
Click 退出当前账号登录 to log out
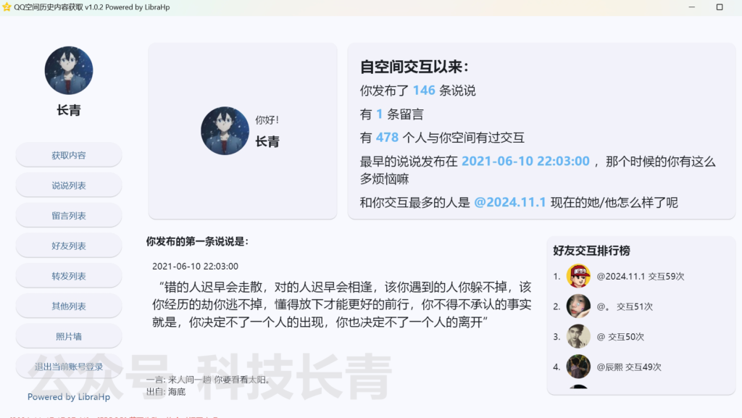coord(69,367)
